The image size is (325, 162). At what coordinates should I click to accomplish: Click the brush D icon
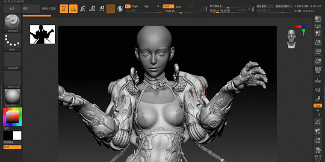251,9
